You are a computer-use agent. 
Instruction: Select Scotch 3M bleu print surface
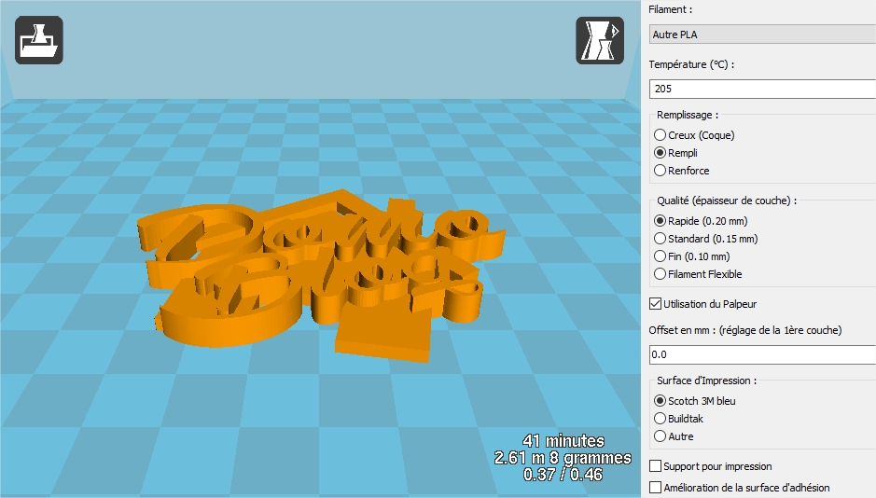click(x=660, y=401)
